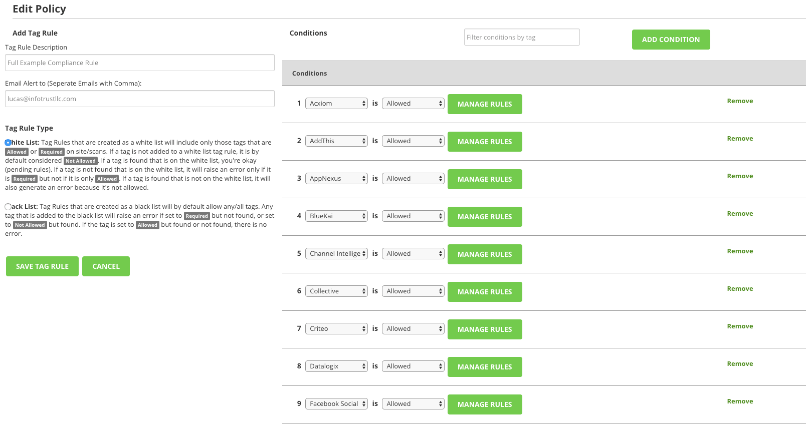Change Allowed status for Facebook Social row
The width and height of the screenshot is (808, 425).
(x=413, y=404)
